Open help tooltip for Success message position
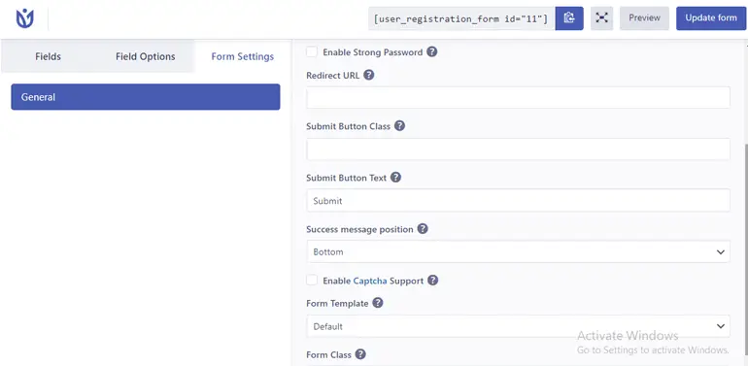Image resolution: width=748 pixels, height=366 pixels. pyautogui.click(x=423, y=229)
